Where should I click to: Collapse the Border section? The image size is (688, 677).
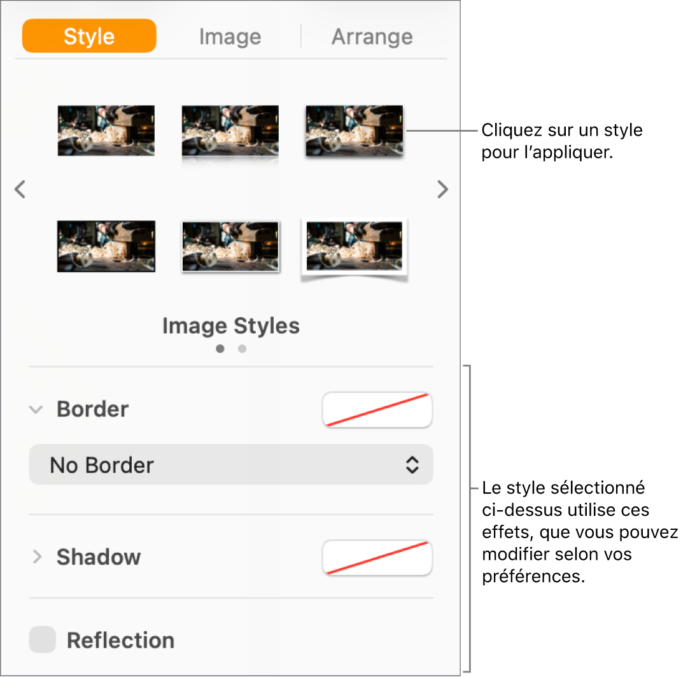pyautogui.click(x=36, y=410)
